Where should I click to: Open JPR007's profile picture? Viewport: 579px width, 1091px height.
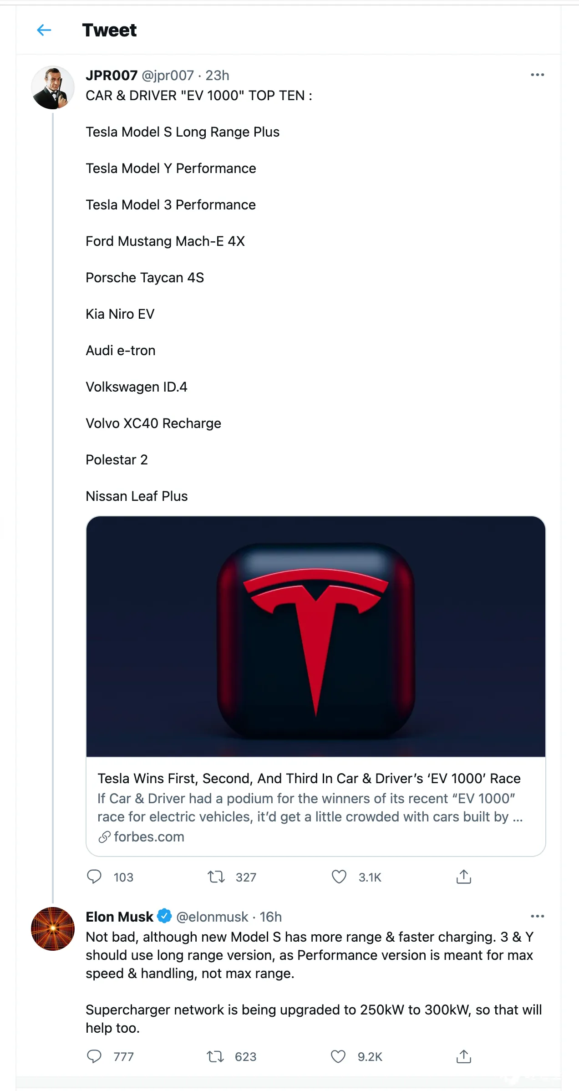coord(53,87)
